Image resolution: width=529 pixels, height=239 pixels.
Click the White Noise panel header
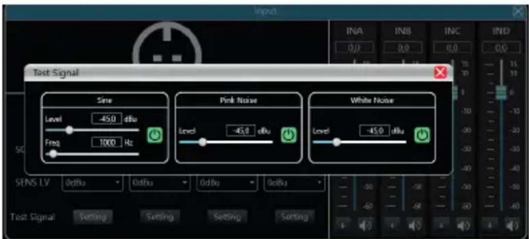click(x=372, y=100)
